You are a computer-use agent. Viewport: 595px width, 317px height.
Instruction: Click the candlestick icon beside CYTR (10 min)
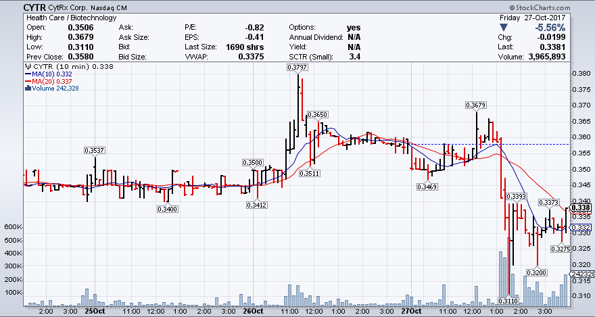27,67
